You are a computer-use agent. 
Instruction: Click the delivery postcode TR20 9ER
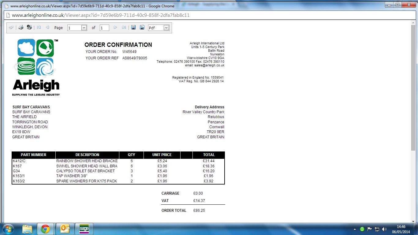[215, 132]
